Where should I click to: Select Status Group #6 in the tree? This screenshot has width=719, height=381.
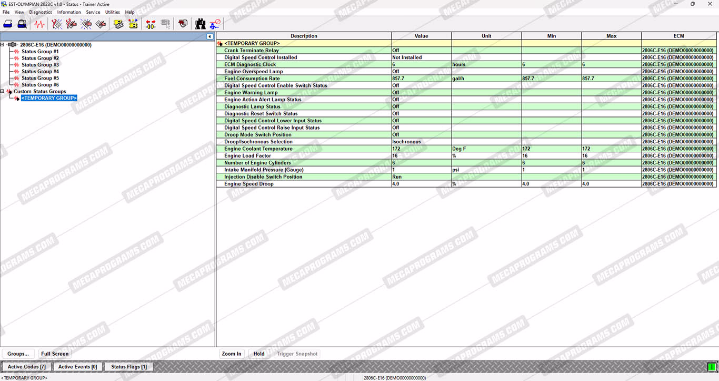(x=40, y=85)
